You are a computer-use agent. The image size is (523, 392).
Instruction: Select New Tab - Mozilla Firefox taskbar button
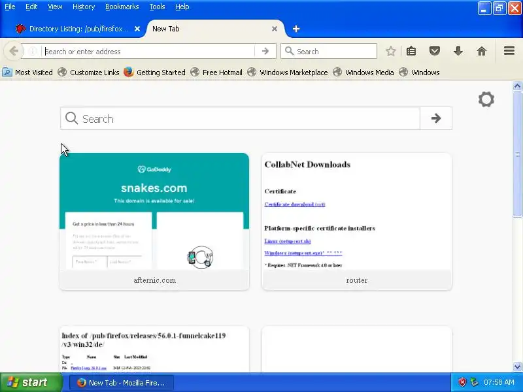tap(122, 383)
